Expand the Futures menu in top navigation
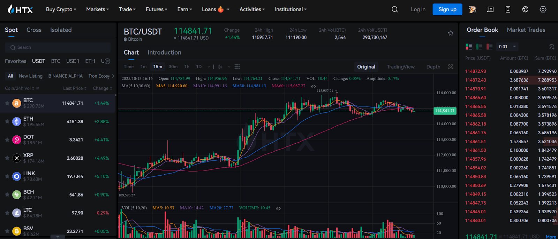This screenshot has width=558, height=239. 156,9
